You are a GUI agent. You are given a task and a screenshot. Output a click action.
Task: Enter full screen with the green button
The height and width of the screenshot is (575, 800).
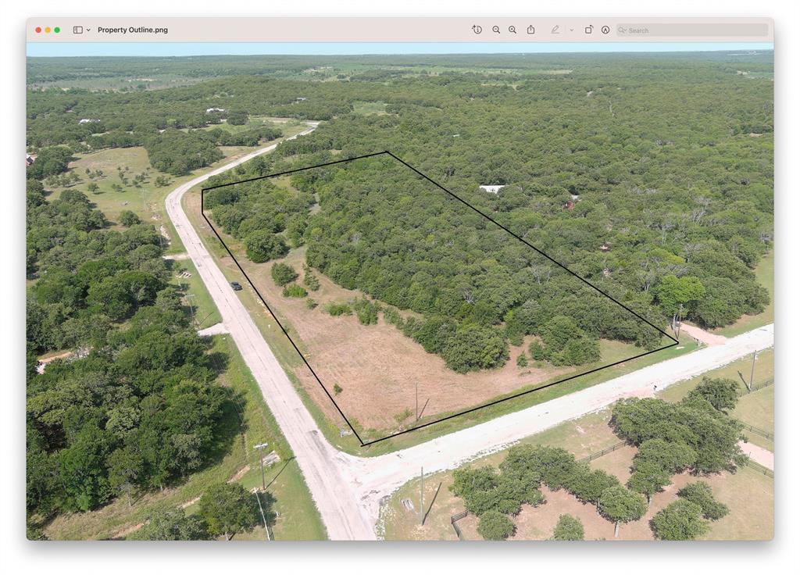57,30
